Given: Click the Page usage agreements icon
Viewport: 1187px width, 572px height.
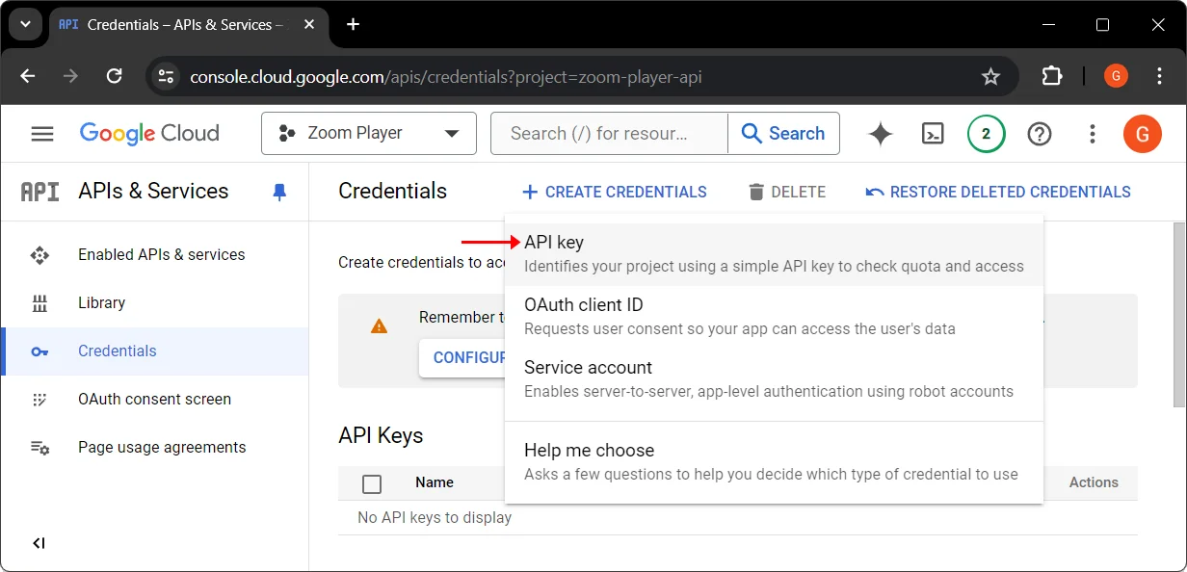Looking at the screenshot, I should tap(40, 448).
